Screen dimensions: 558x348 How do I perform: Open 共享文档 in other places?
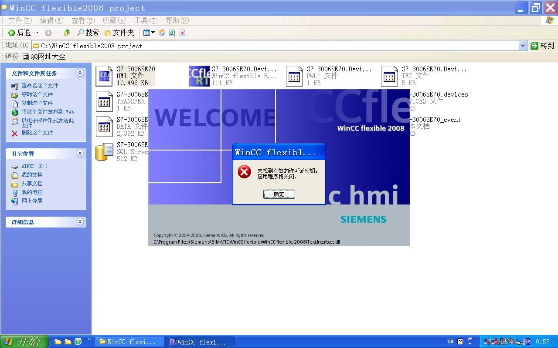32,184
